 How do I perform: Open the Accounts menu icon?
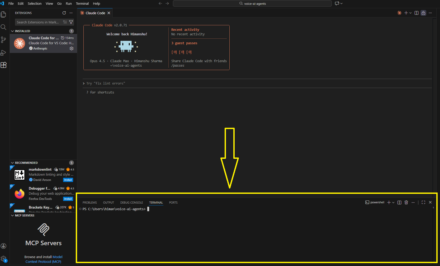tap(3, 246)
